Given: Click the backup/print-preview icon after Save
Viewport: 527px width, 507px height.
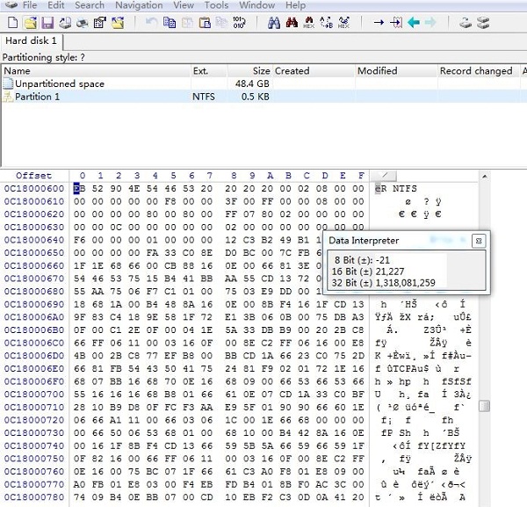Looking at the screenshot, I should 65,23.
